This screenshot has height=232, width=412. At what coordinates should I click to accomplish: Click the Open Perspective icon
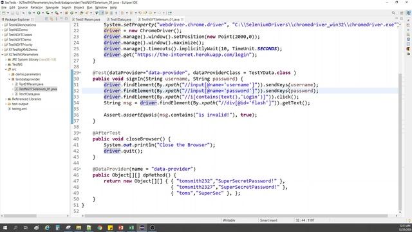pyautogui.click(x=402, y=13)
